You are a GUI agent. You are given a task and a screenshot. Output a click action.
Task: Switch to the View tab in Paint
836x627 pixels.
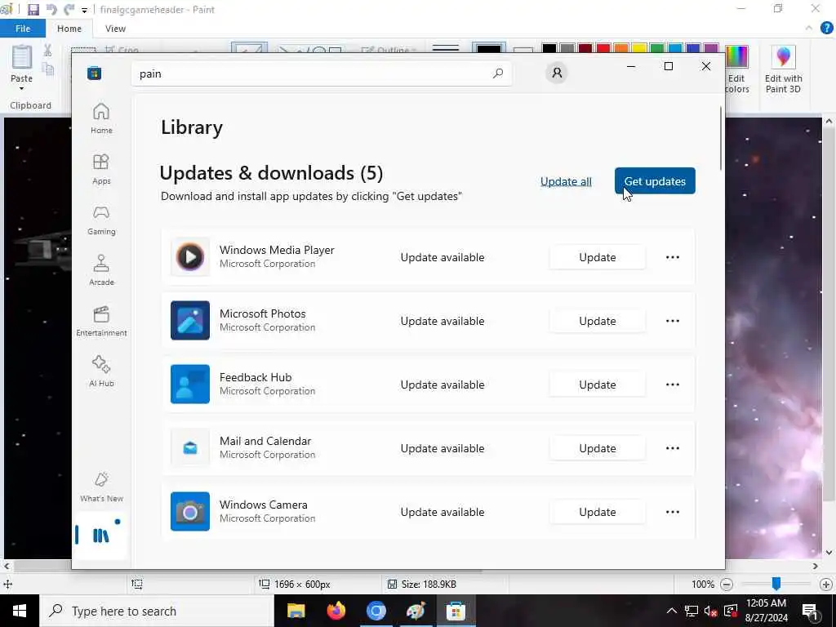click(x=115, y=29)
